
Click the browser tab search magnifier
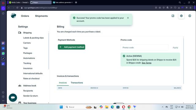[x=180, y=2]
